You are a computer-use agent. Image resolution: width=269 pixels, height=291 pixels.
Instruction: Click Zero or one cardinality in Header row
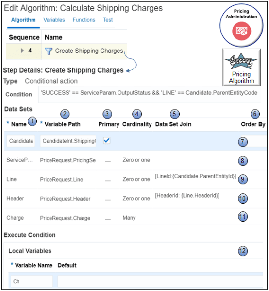click(x=136, y=199)
